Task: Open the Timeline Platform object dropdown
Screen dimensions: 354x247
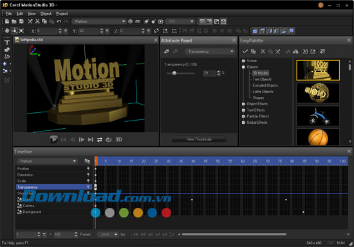Action: coord(47,161)
